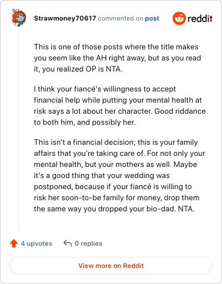Click the line 'postponed, because if your fiancé'

113,187
